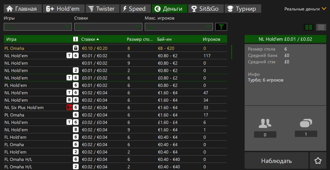This screenshot has width=330, height=170.
Task: Select FL Omaha H/L six-seat row name
Action: (18, 160)
